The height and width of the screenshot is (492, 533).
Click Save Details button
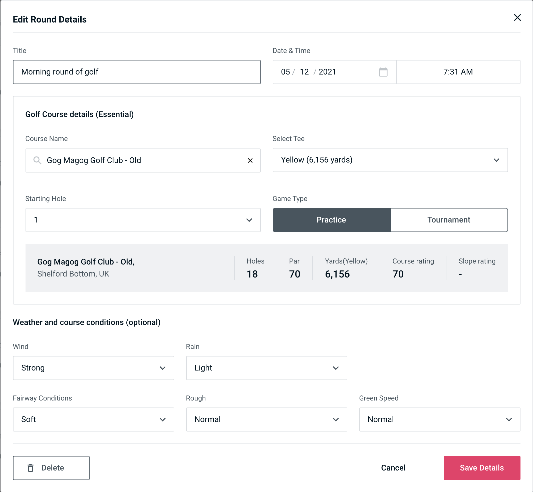pyautogui.click(x=482, y=468)
